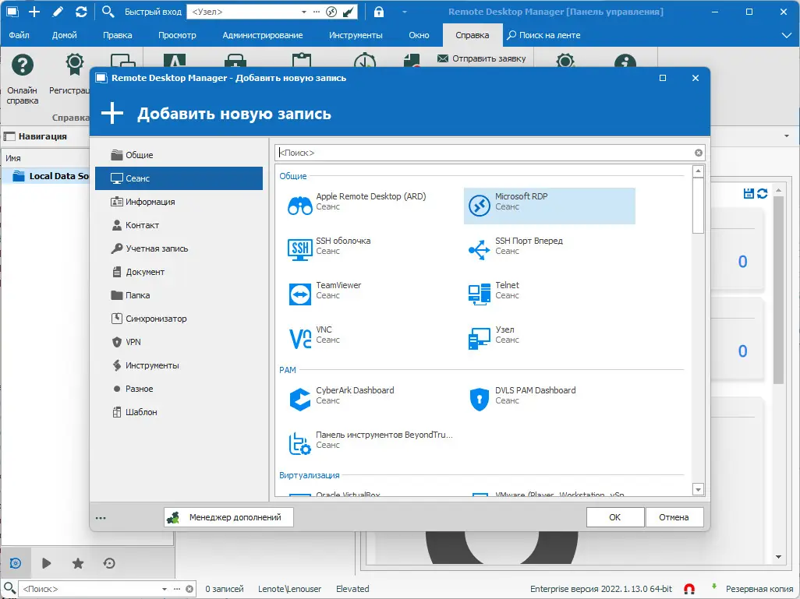Switch to Правка ribbon tab
Screen dimensions: 800x599
pyautogui.click(x=117, y=35)
